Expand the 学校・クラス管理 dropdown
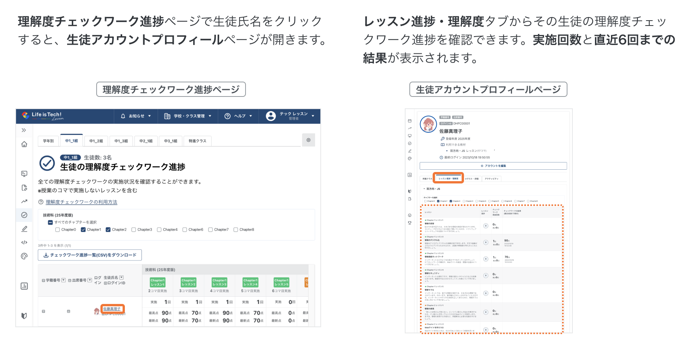Viewport: 695px width, 344px height. click(x=187, y=116)
